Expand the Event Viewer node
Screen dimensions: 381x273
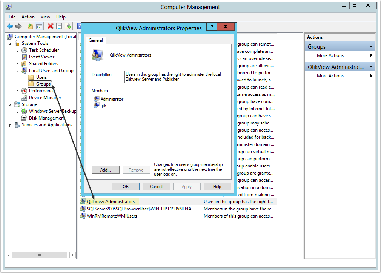pos(17,57)
